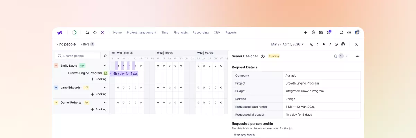Open the Mar 8 - Apr 11, 2026 date dropdown
The image size is (416, 138).
[x=287, y=44]
